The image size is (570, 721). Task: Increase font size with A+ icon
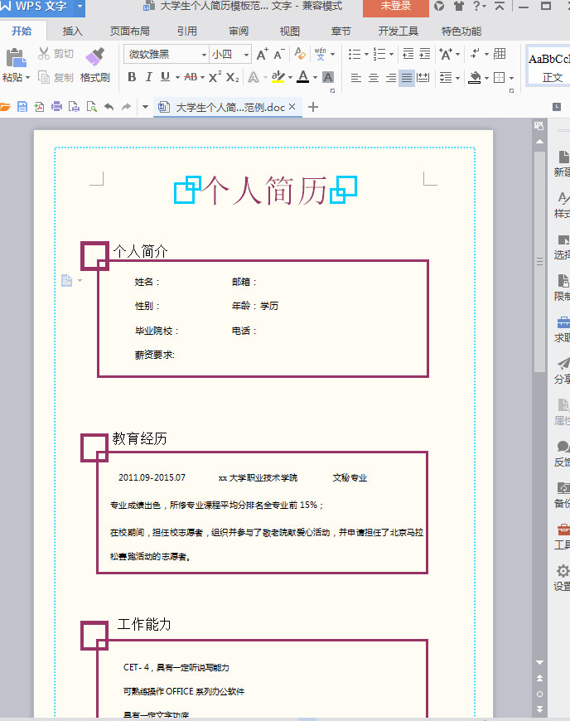click(262, 54)
